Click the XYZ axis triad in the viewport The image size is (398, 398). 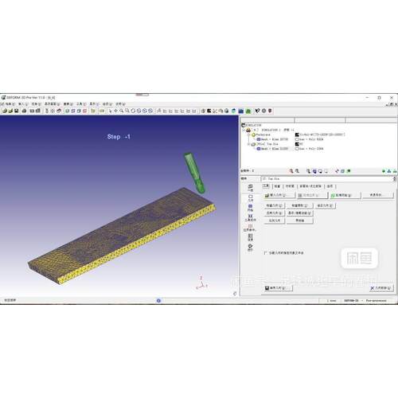click(x=201, y=283)
